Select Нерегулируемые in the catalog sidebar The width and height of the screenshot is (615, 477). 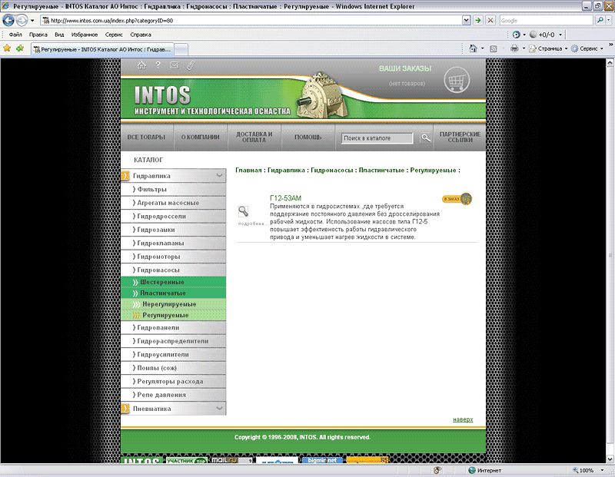(169, 304)
